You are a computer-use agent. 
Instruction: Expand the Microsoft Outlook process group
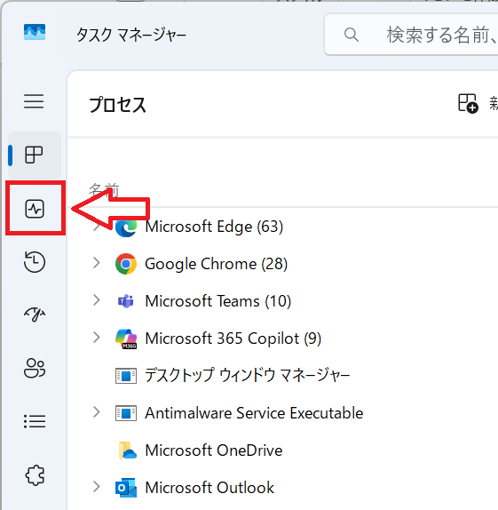[x=96, y=487]
